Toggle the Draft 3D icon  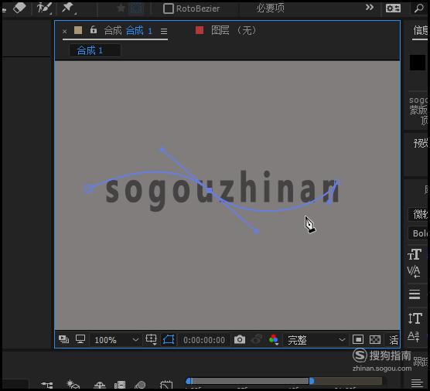coord(73,384)
